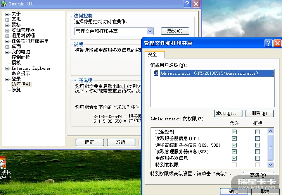This screenshot has width=282, height=195.
Task: Select the 安全 tab
Action: pyautogui.click(x=154, y=55)
